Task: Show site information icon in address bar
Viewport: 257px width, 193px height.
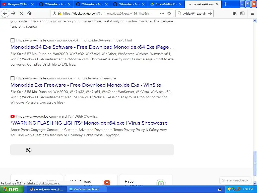Action: pos(54,14)
